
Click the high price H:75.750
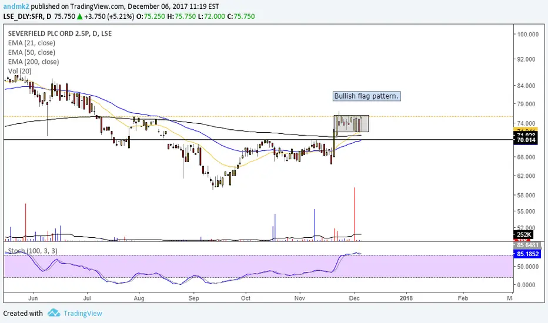[x=181, y=16]
